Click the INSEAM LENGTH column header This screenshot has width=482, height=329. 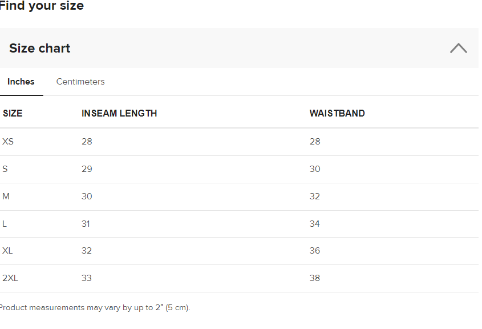point(119,113)
